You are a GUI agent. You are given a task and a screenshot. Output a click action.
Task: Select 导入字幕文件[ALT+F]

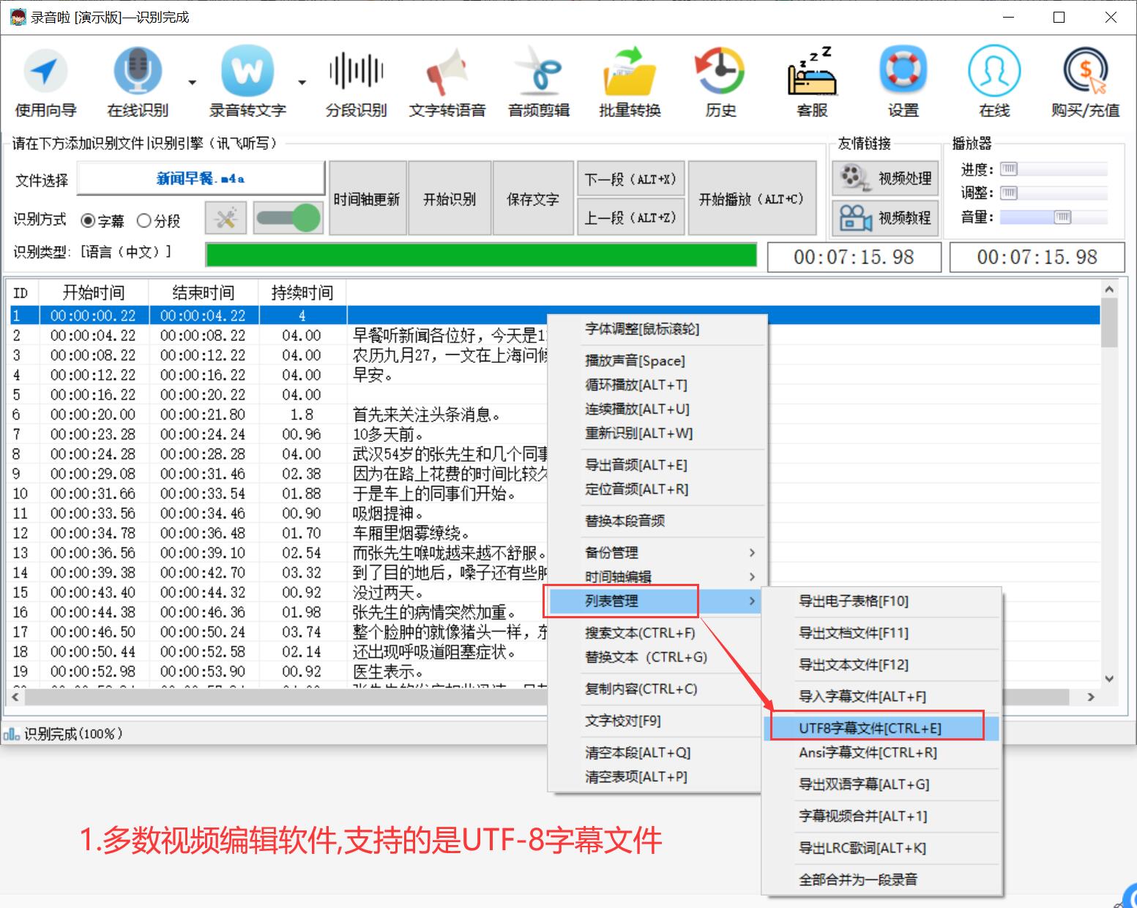(881, 697)
